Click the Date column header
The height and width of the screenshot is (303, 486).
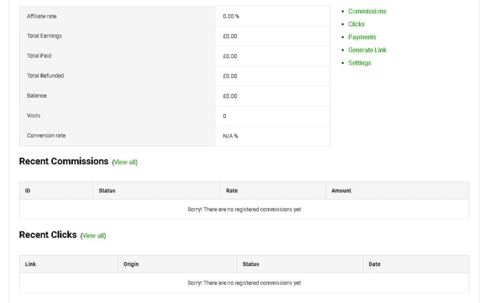[374, 264]
